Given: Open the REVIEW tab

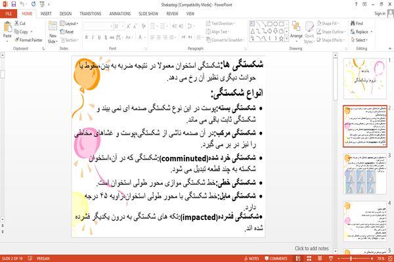Looking at the screenshot, I should 172,14.
